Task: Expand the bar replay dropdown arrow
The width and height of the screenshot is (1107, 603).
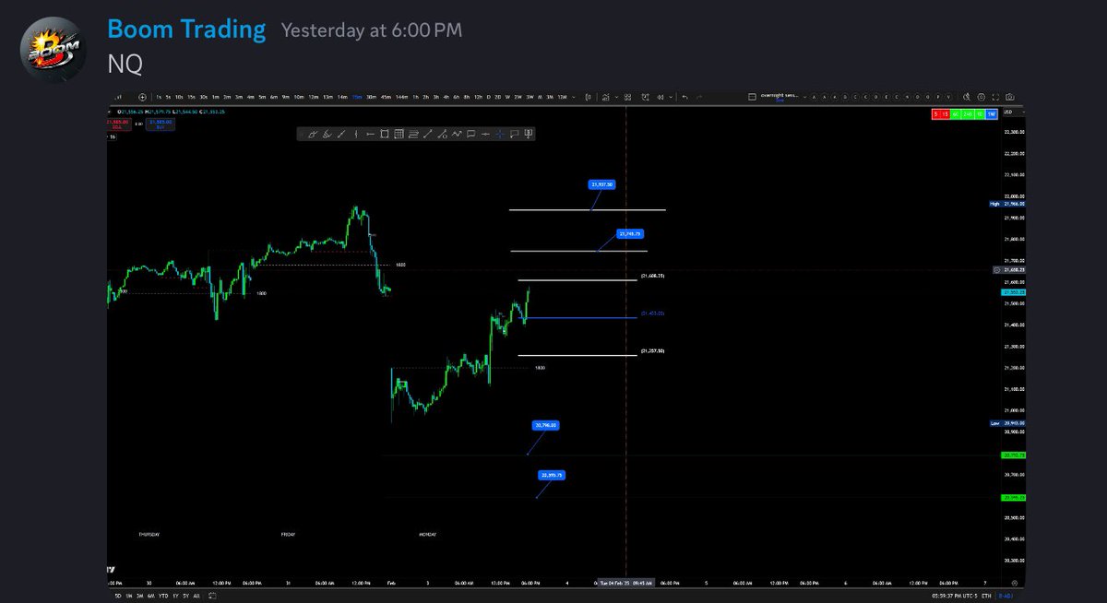Action: pos(671,96)
